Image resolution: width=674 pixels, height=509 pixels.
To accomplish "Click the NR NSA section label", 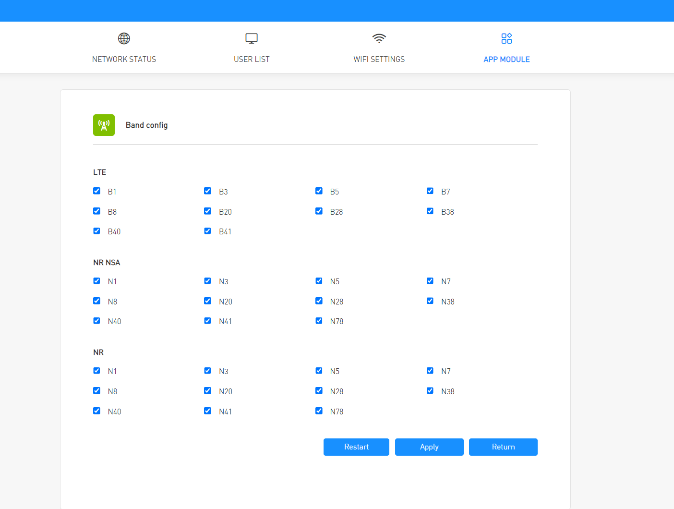I will 107,262.
